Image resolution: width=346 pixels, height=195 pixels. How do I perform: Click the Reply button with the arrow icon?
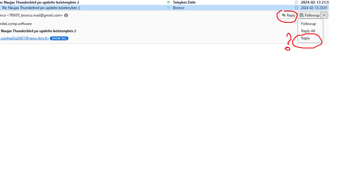tap(289, 15)
